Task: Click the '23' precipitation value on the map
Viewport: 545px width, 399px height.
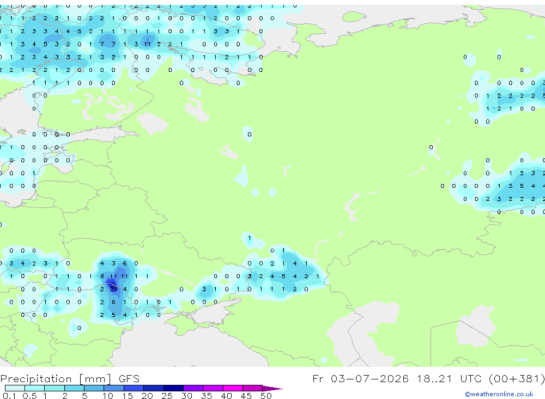Action: (113, 289)
